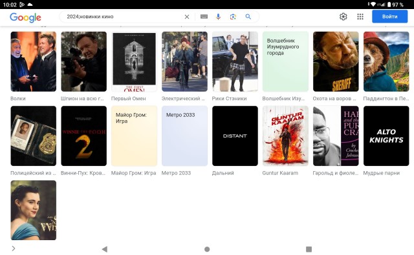Open Винни-Пух: Кров... poster
This screenshot has height=255, width=414.
[83, 136]
